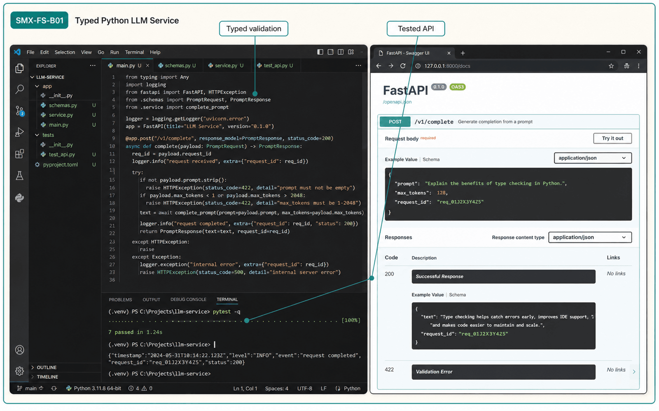Expand the POST /v1/complete endpoint header
The image size is (659, 411).
(509, 122)
